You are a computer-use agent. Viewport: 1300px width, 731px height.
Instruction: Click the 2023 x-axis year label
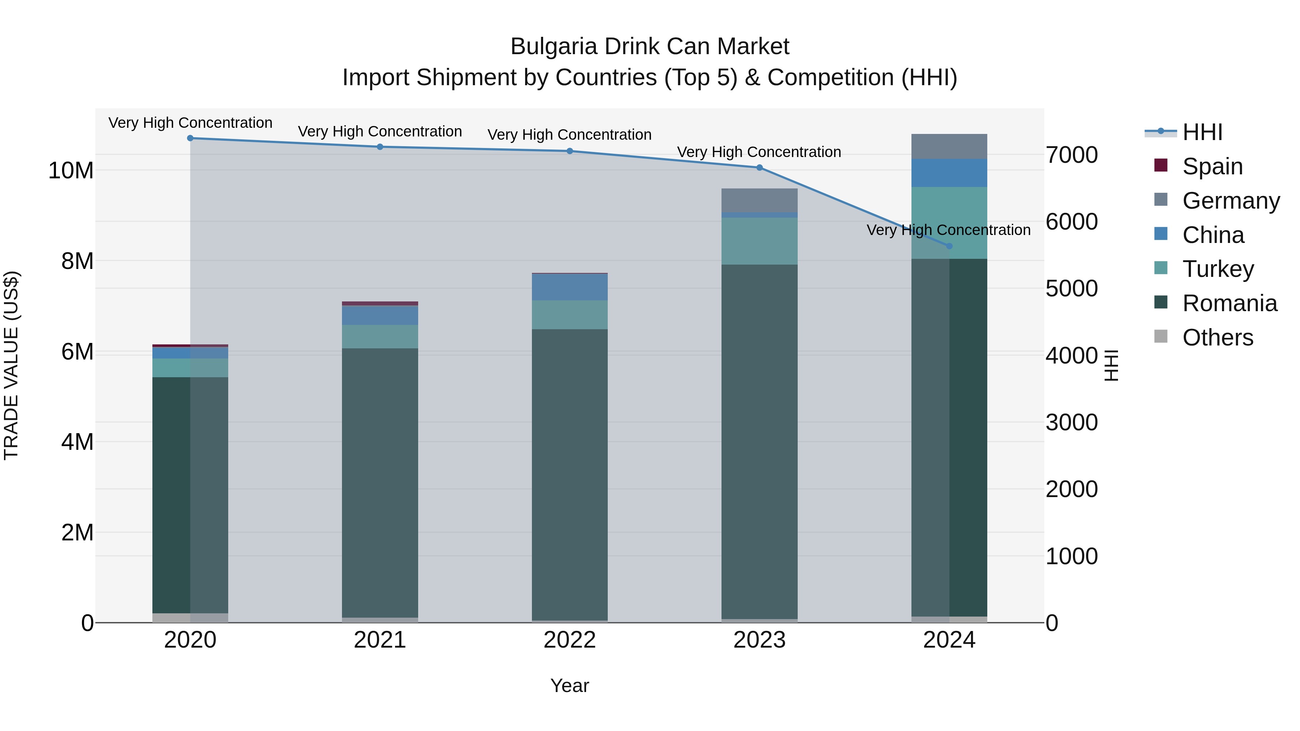pos(759,640)
